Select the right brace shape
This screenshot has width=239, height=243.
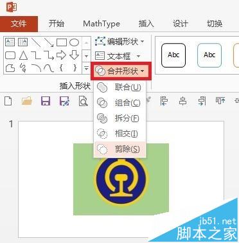(x=75, y=68)
